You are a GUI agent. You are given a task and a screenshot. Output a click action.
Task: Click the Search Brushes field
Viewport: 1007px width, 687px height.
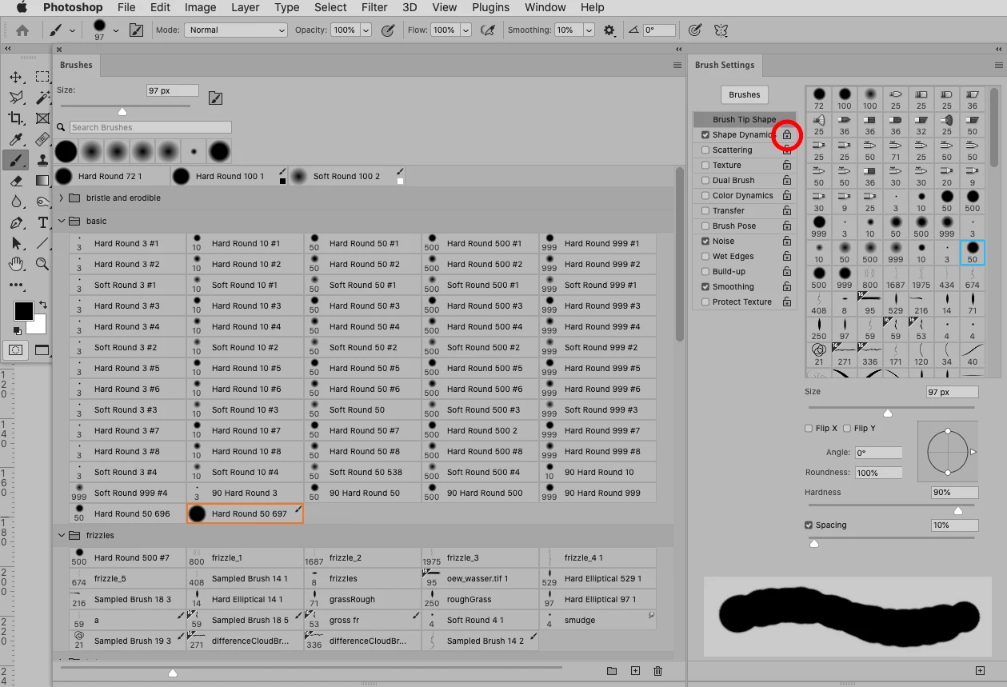(x=150, y=127)
